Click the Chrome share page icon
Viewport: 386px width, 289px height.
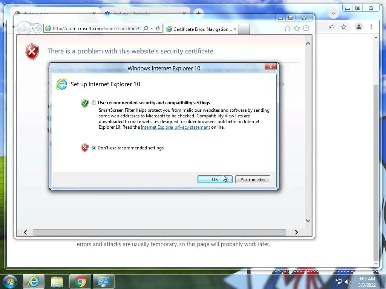[332, 27]
